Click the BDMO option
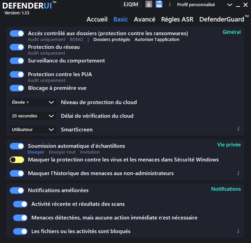The image size is (251, 243). [x=76, y=40]
